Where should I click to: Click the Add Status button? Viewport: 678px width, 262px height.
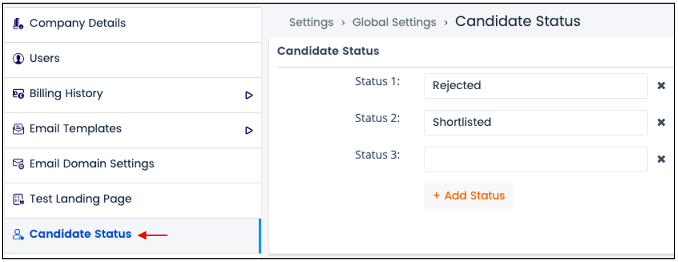pyautogui.click(x=469, y=196)
